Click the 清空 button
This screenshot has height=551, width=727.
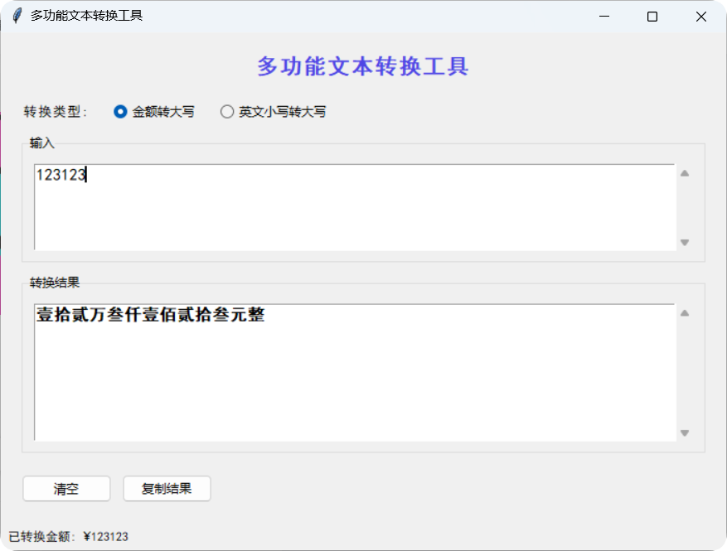66,488
